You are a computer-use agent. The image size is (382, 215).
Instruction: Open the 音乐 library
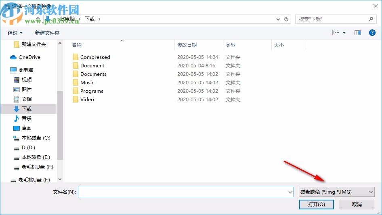click(23, 118)
